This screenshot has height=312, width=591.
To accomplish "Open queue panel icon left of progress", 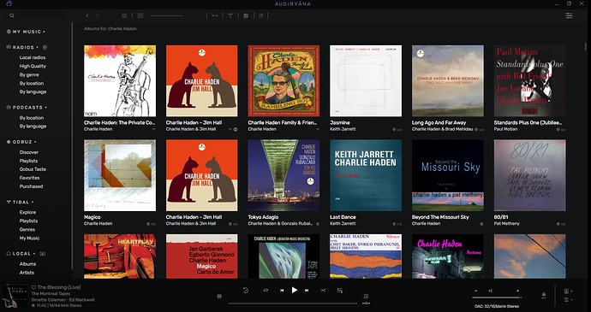I will 219,297.
